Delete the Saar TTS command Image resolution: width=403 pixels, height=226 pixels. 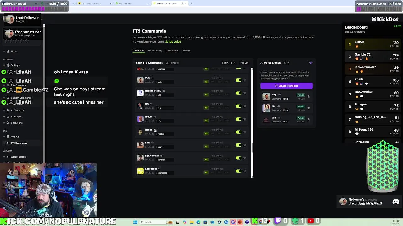245,145
